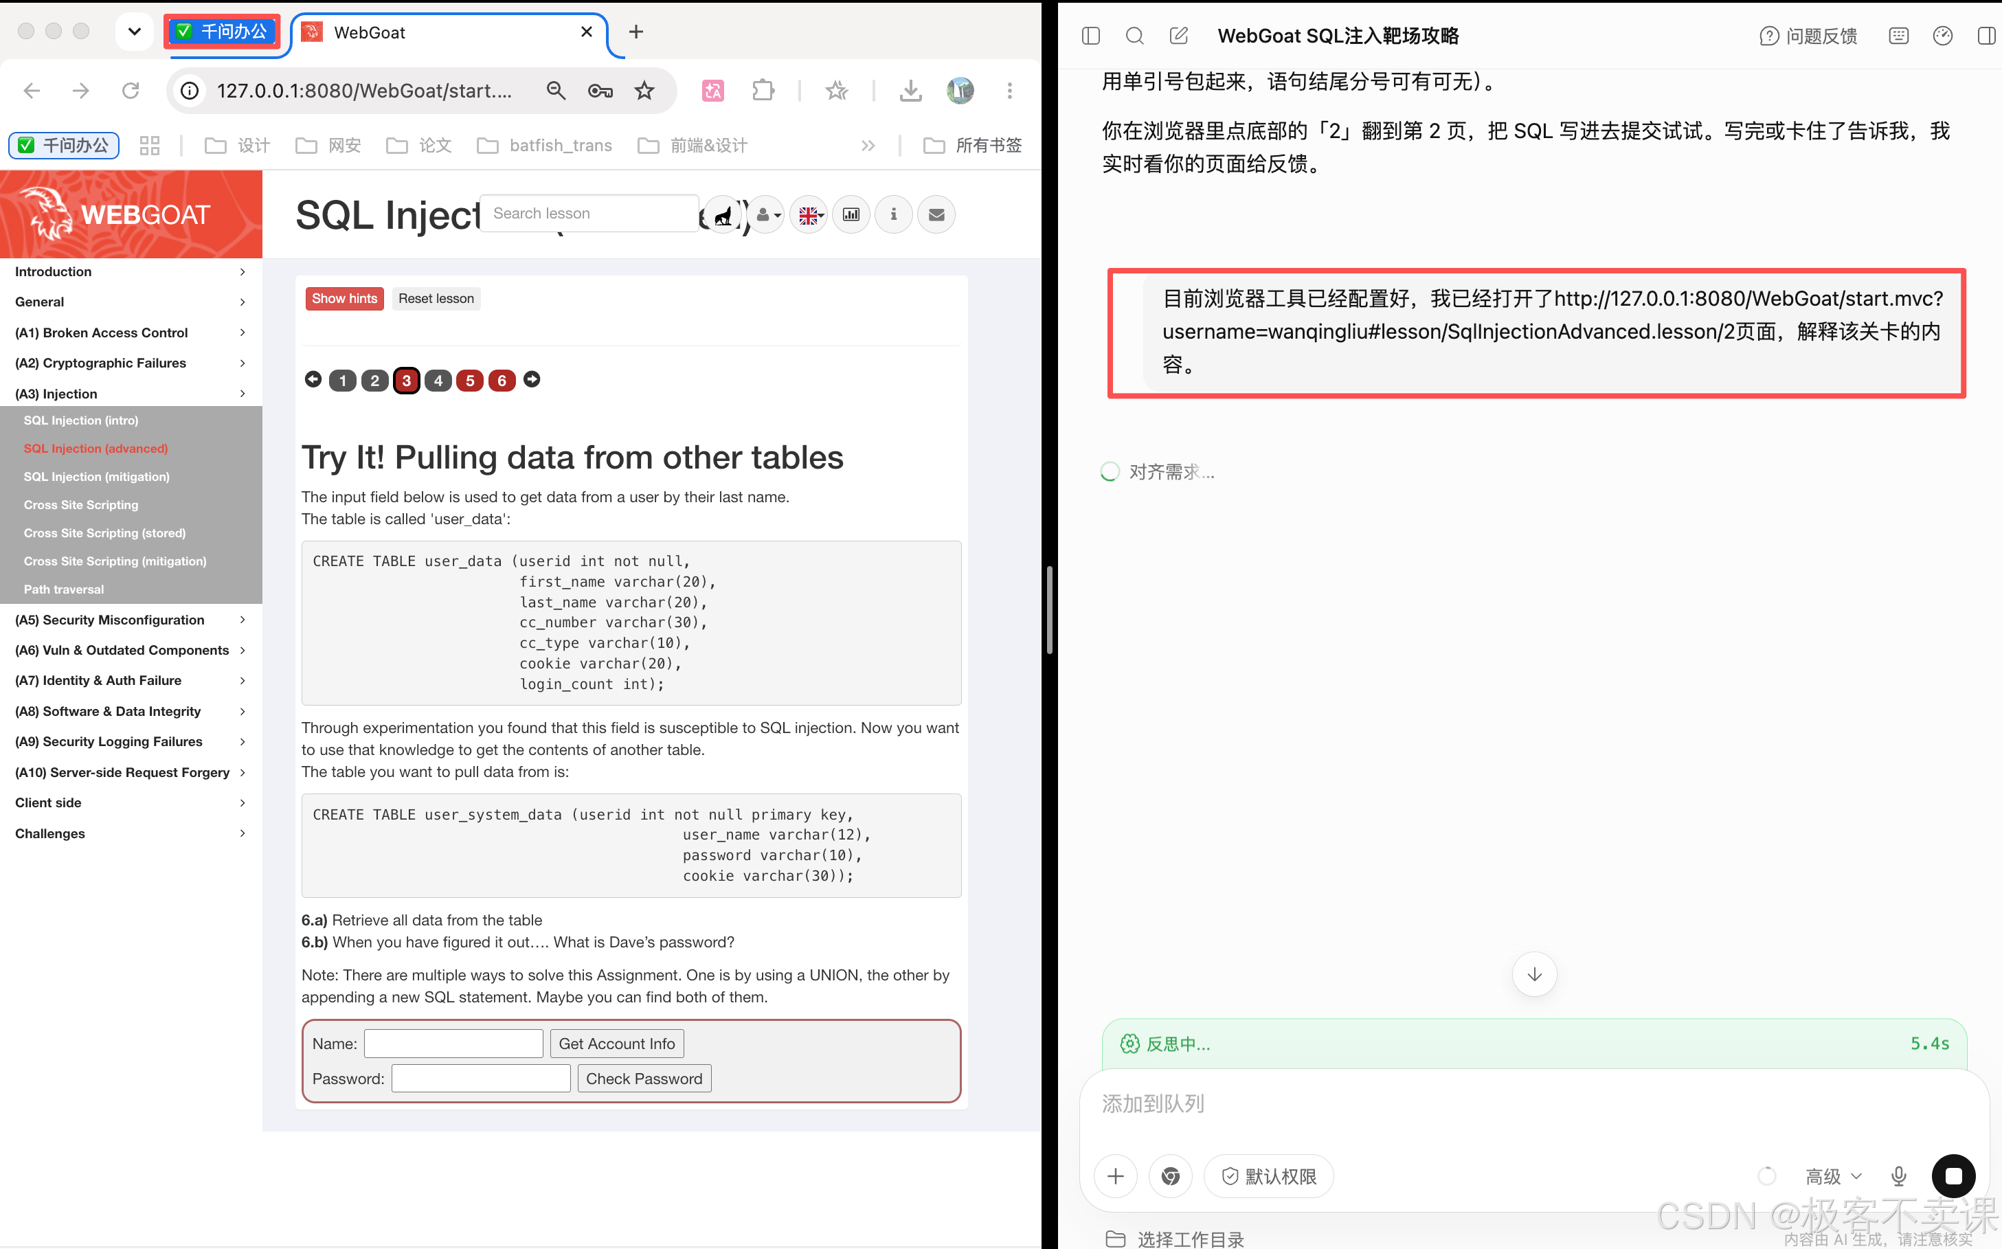Start voice input with the microphone icon
Screen dimensions: 2002x1249
click(x=1899, y=1176)
